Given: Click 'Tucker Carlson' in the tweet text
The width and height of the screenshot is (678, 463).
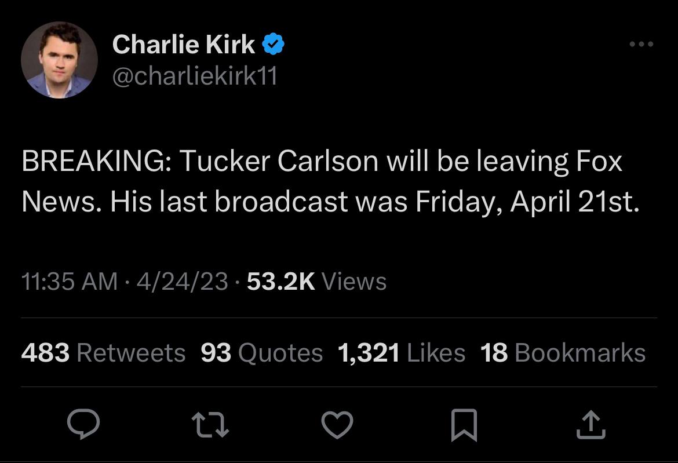Looking at the screenshot, I should [279, 162].
